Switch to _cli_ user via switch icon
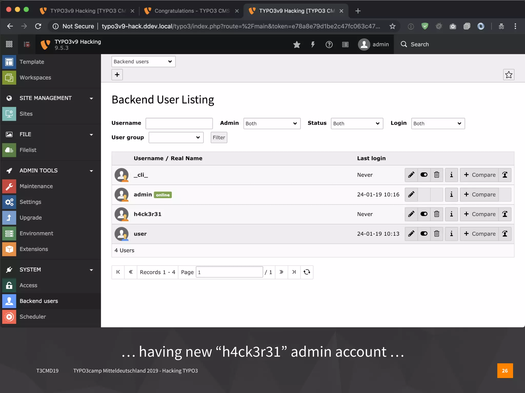 click(x=505, y=175)
